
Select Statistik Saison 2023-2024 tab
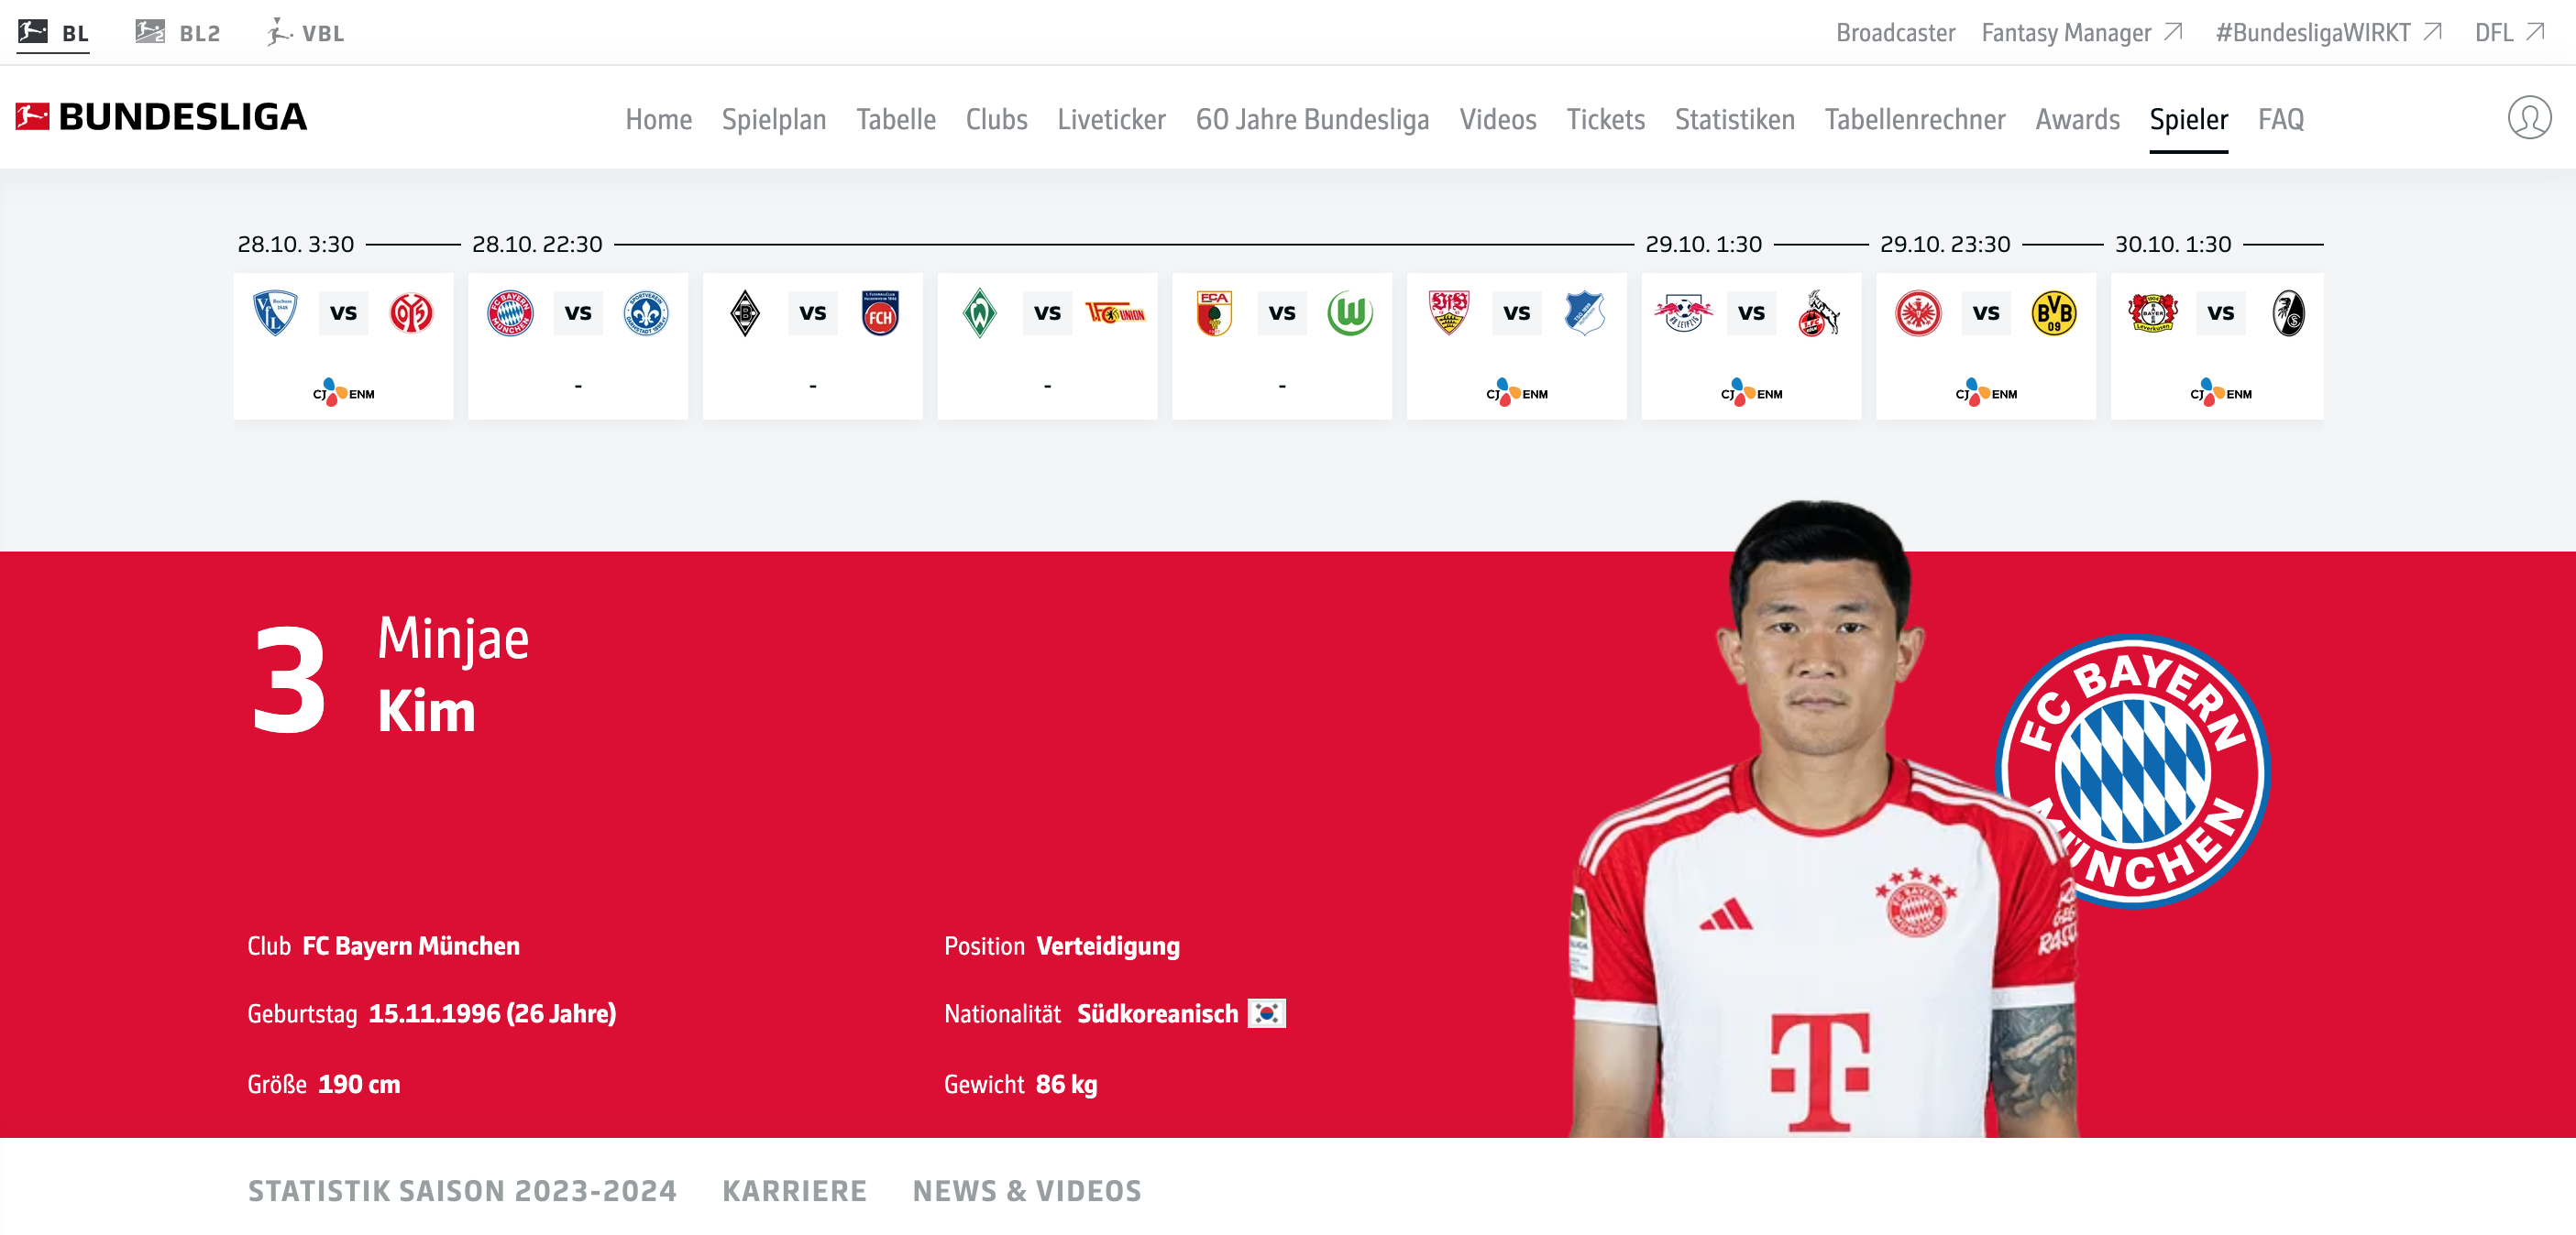[x=462, y=1190]
